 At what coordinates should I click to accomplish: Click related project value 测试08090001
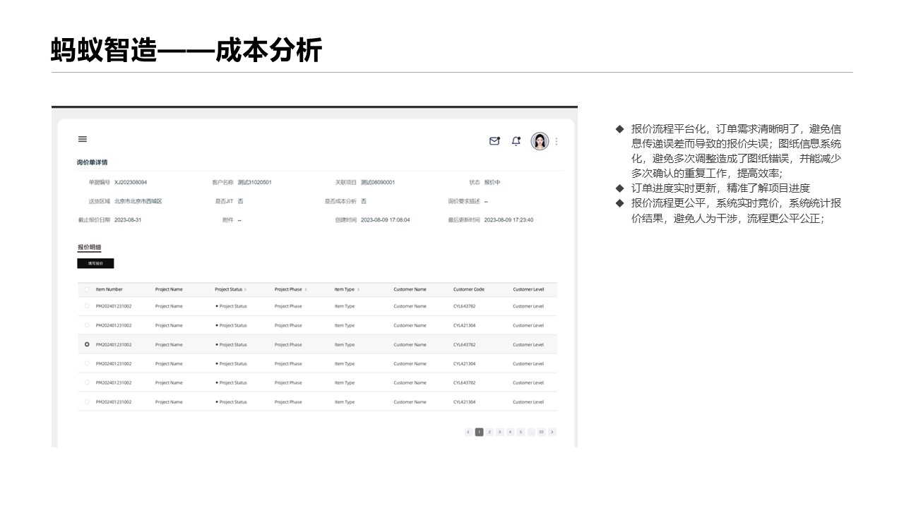pyautogui.click(x=378, y=182)
